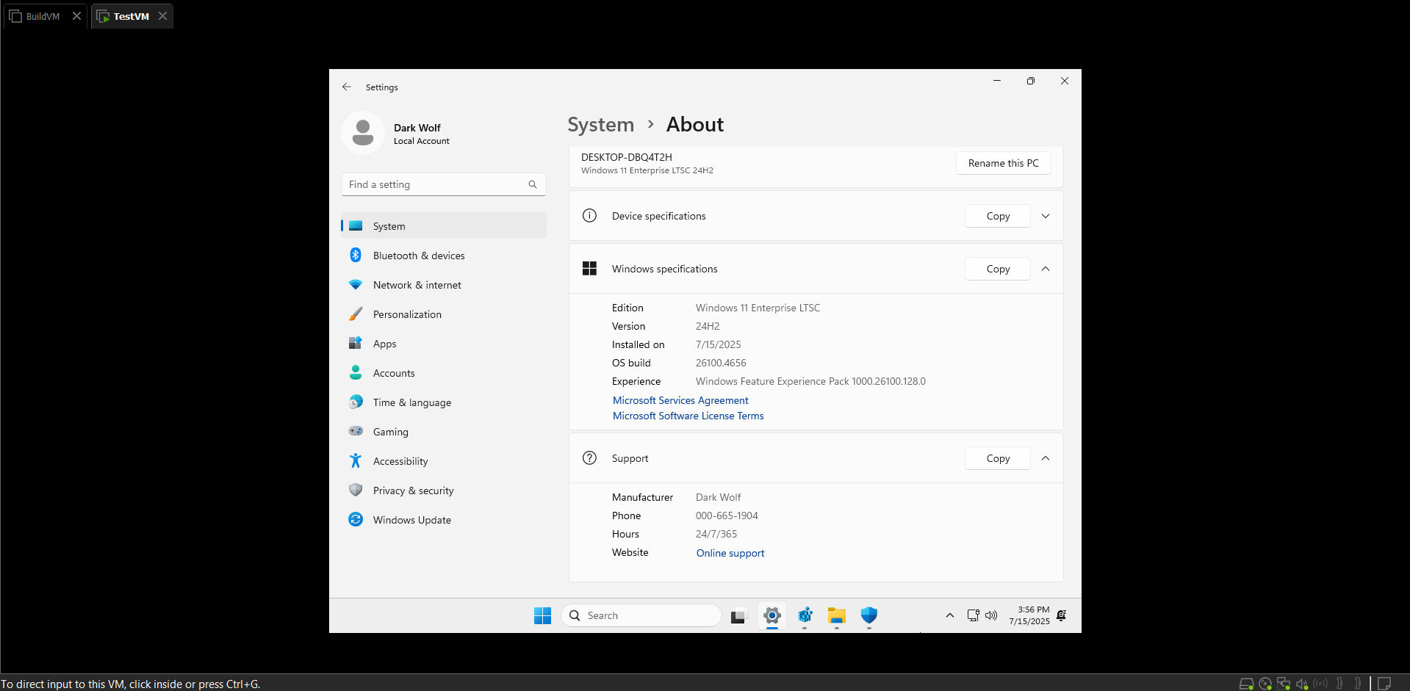This screenshot has width=1410, height=691.
Task: Open Apps settings
Action: pos(444,344)
